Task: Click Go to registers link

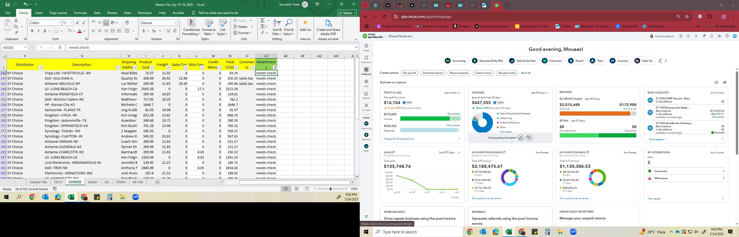Action: (x=658, y=140)
